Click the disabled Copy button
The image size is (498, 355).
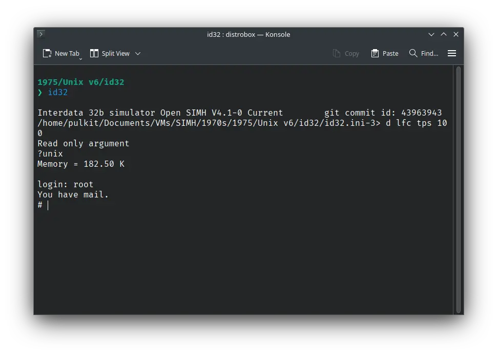346,53
